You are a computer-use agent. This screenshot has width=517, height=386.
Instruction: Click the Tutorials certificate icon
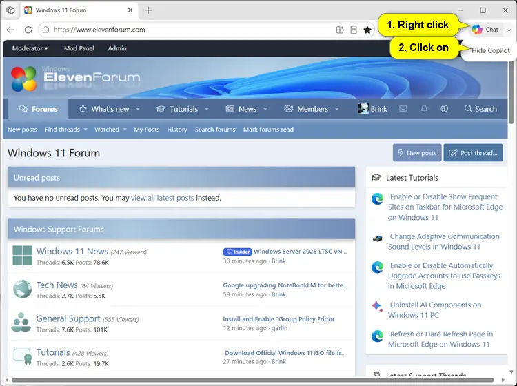pos(23,356)
